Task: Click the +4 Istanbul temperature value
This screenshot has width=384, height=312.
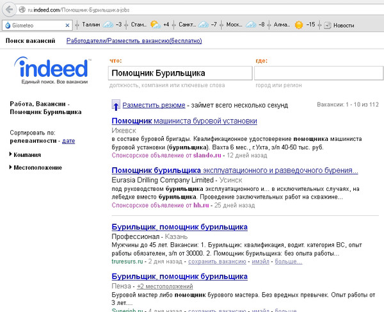Action: pyautogui.click(x=166, y=24)
